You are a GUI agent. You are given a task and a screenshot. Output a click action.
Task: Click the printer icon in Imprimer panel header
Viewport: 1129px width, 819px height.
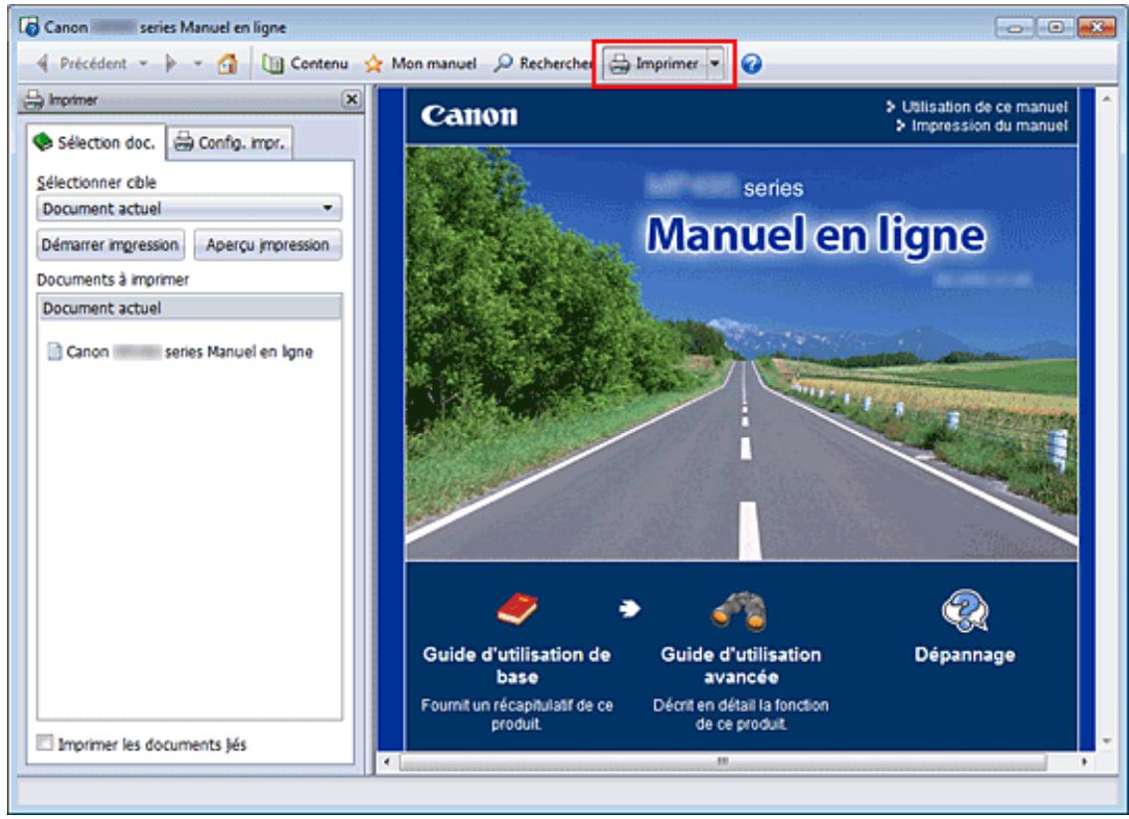pyautogui.click(x=34, y=100)
